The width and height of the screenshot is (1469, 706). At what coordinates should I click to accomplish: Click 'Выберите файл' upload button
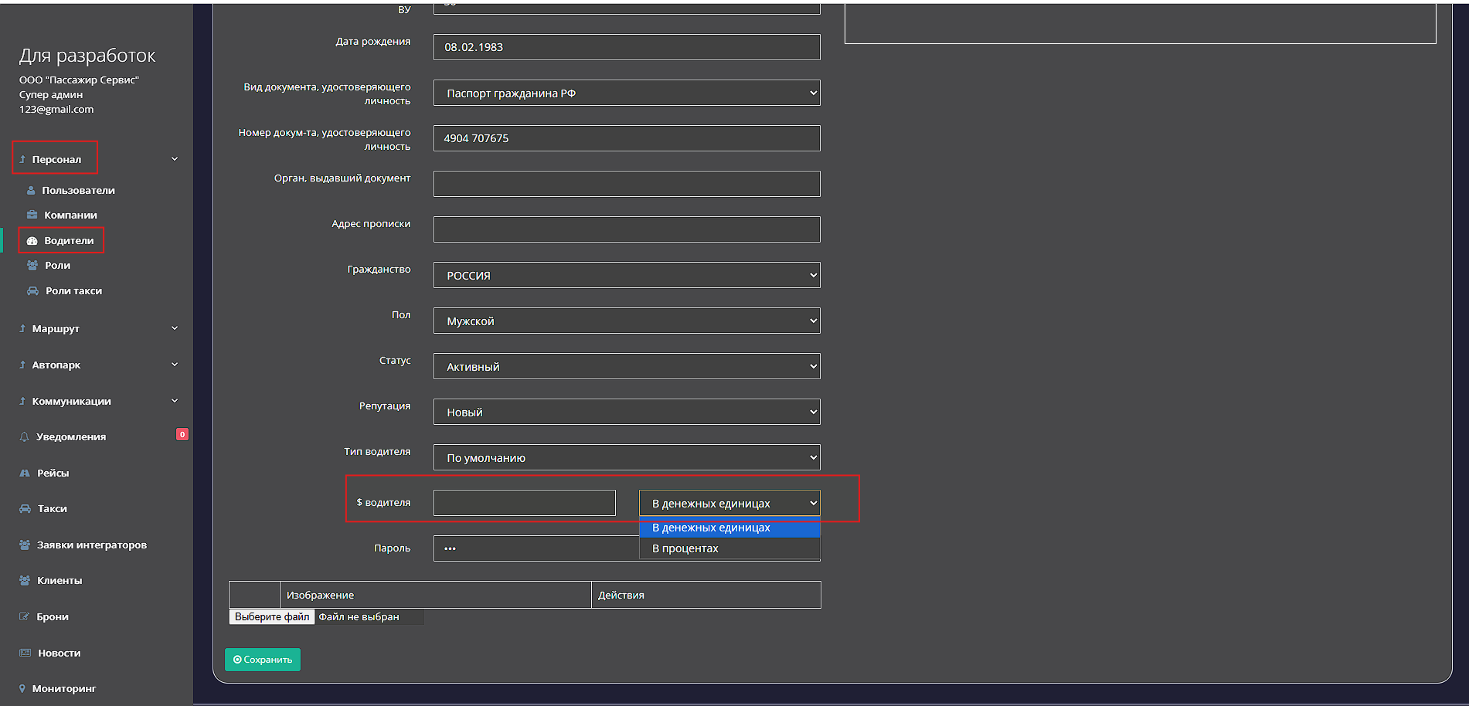pyautogui.click(x=272, y=617)
